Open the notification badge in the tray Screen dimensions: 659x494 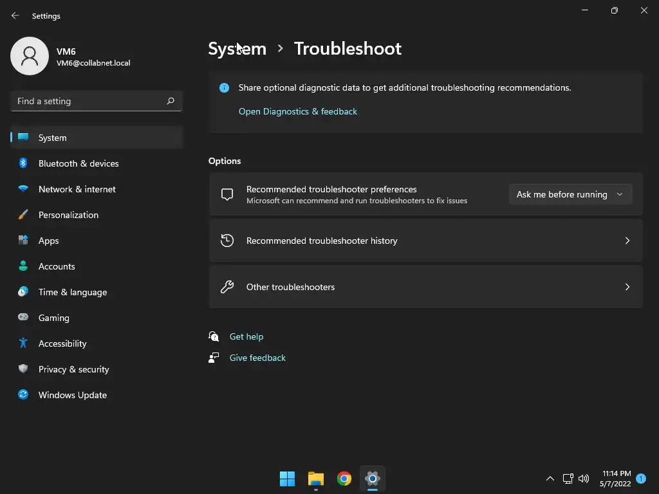tap(641, 478)
